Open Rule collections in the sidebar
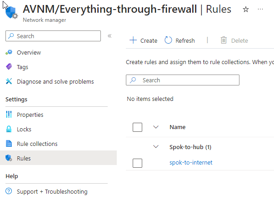 pos(37,144)
